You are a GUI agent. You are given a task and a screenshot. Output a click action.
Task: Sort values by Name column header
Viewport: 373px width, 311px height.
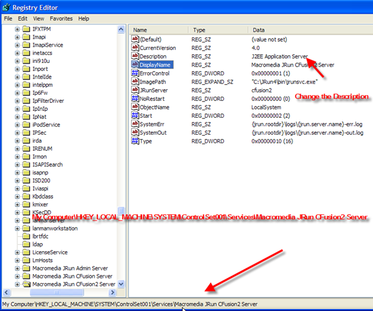(x=159, y=30)
